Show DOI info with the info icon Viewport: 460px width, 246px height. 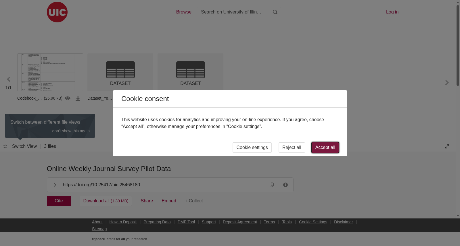click(285, 185)
